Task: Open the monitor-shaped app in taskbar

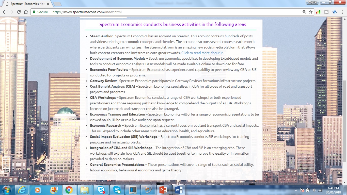Action: click(132, 190)
